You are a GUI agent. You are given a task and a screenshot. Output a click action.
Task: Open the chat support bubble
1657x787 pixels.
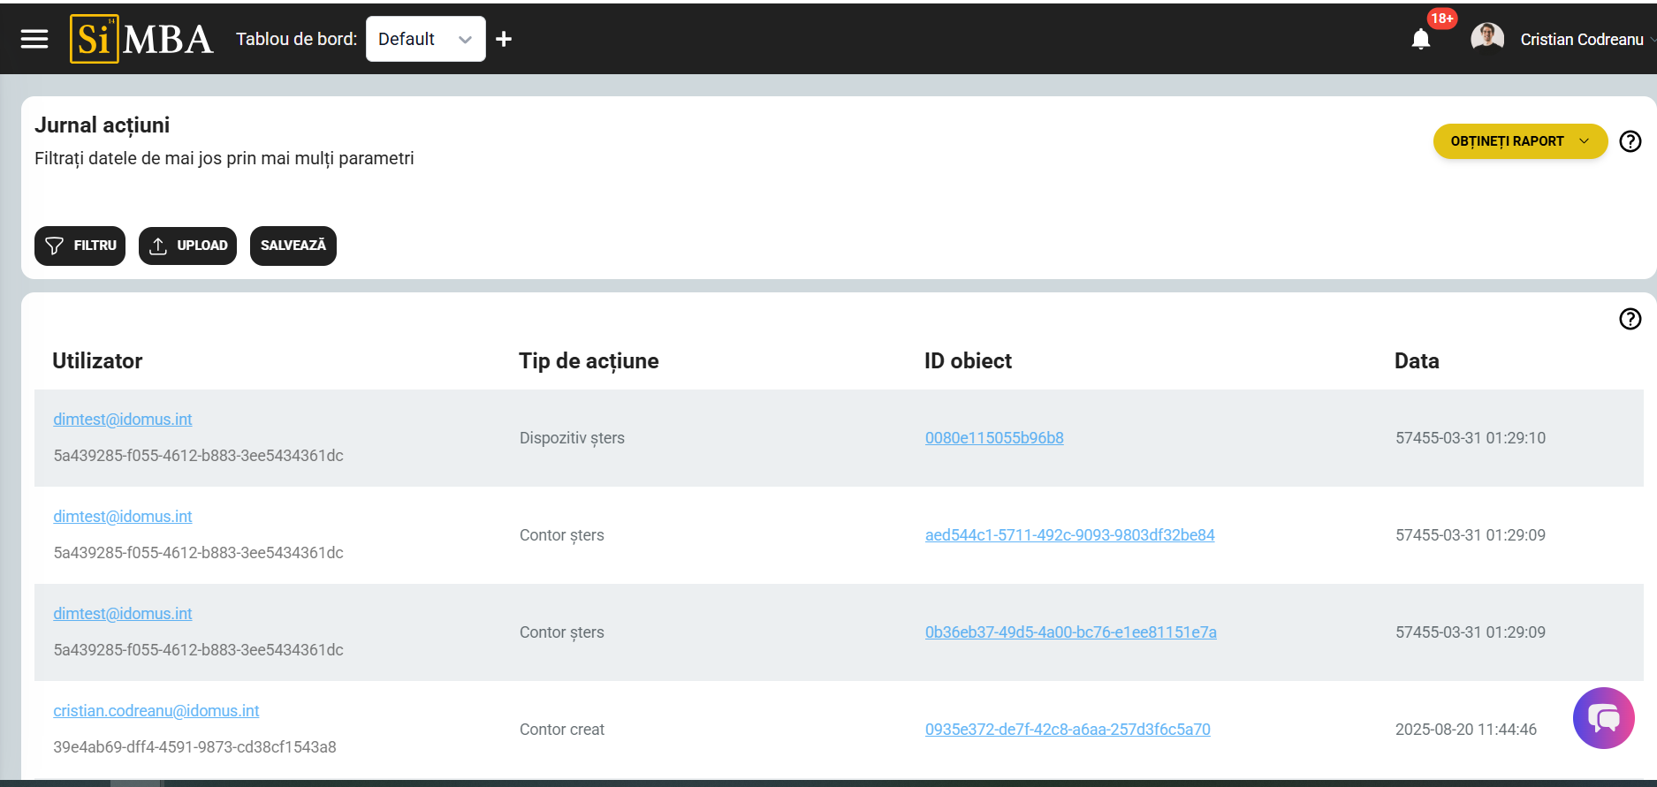1603,718
